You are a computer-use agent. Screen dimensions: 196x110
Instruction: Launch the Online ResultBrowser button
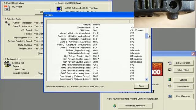(x=135, y=106)
